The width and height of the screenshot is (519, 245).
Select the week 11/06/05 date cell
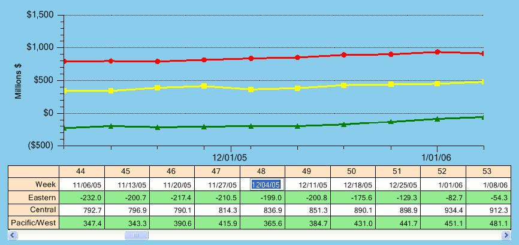coord(82,184)
